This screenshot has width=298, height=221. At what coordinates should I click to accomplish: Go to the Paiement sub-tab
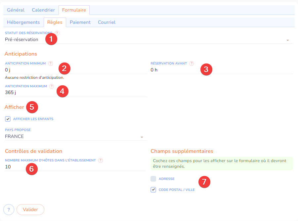(80, 22)
